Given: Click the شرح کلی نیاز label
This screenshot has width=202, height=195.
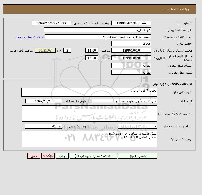Looking at the screenshot, I should (182, 92).
